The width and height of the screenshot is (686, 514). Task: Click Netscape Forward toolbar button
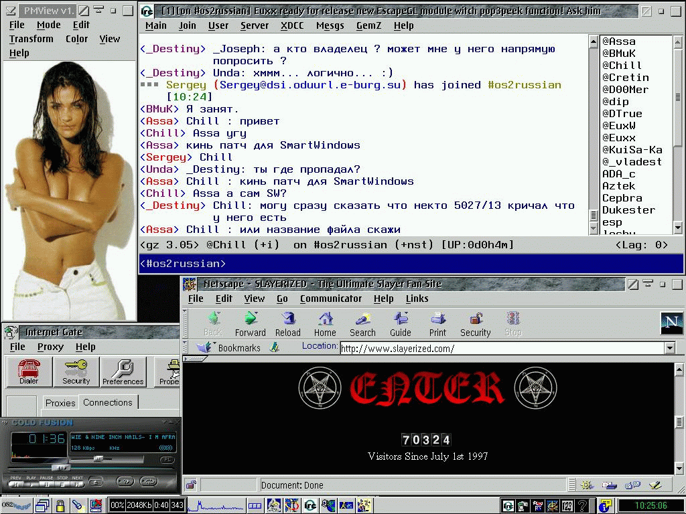[251, 324]
